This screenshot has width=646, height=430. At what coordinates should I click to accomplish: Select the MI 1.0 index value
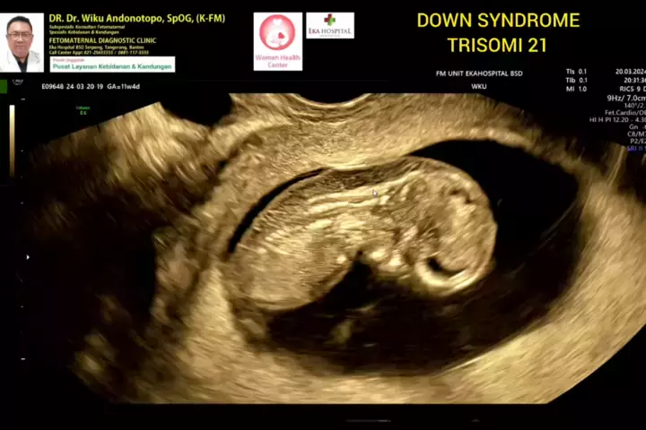point(576,89)
